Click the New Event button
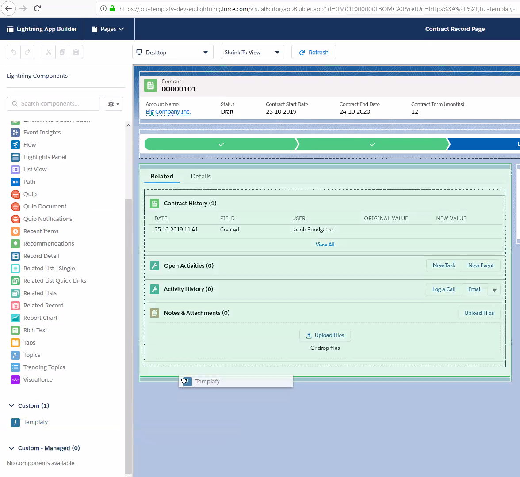Image resolution: width=520 pixels, height=477 pixels. 481,266
